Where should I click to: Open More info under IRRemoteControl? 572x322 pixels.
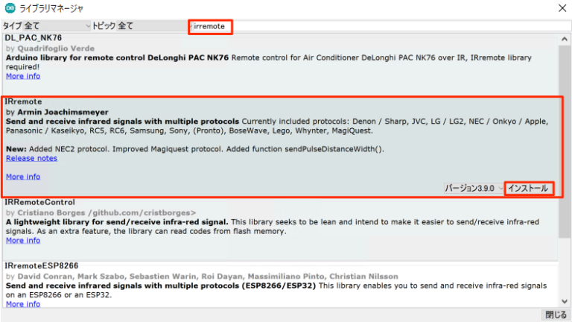point(23,241)
